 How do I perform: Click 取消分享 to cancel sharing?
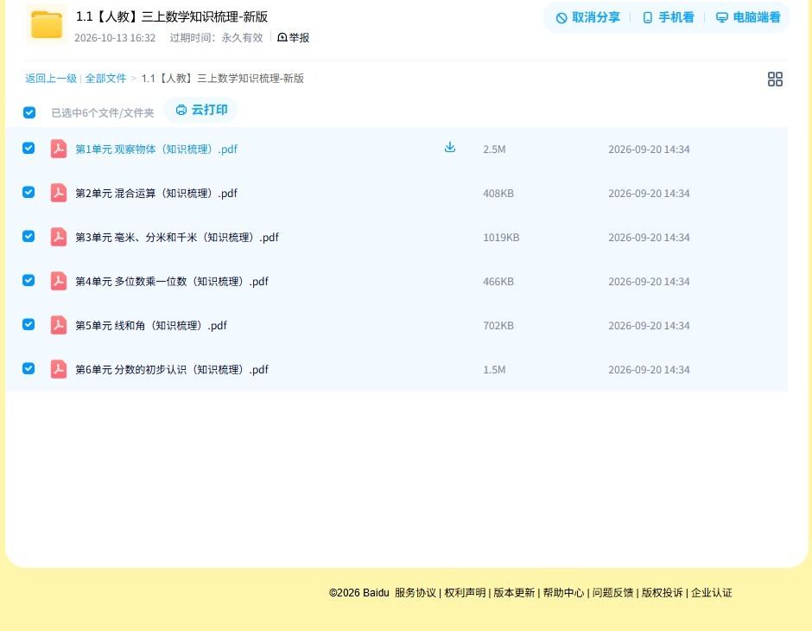point(587,17)
